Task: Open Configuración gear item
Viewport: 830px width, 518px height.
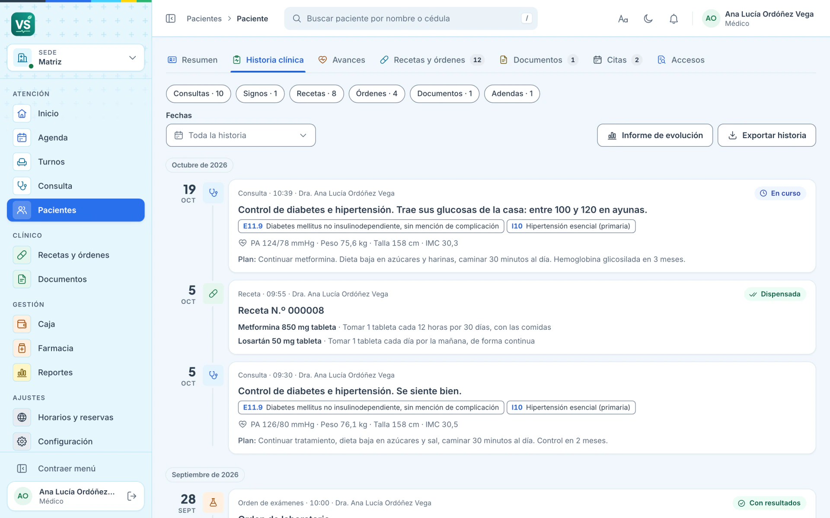Action: (x=76, y=442)
